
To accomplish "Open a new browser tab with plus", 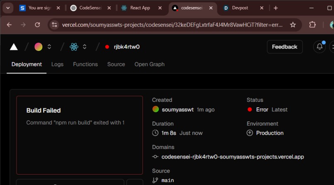I will coord(276,8).
